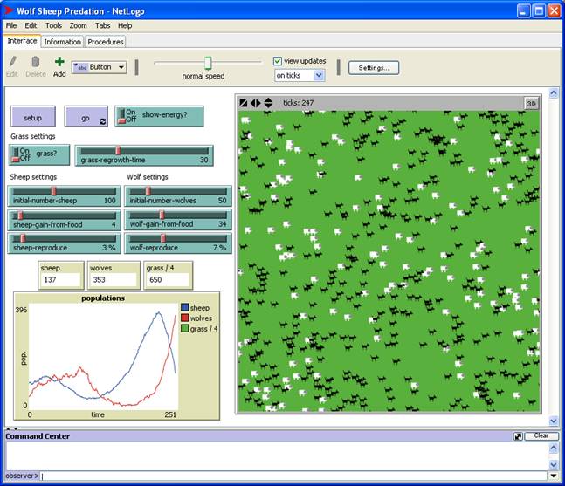Open the observer command history dropdown arrow
Viewport: 565px width, 486px height.
(554, 476)
